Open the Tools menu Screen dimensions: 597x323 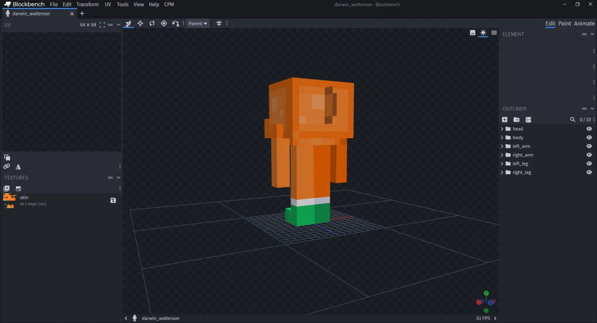[x=123, y=4]
